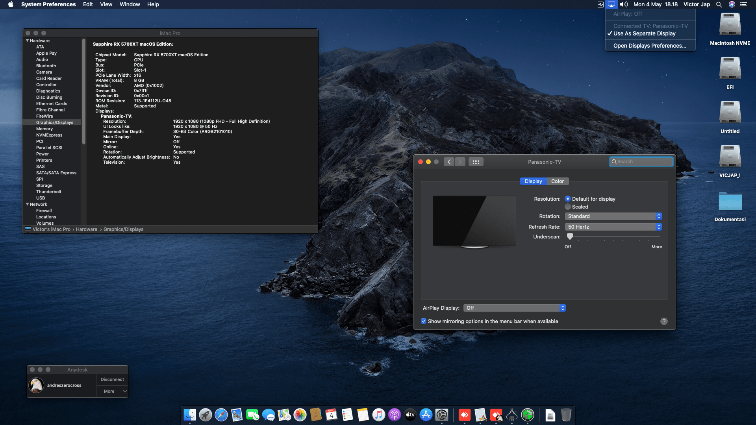756x425 pixels.
Task: Launch Notes from the Dock
Action: click(x=363, y=415)
